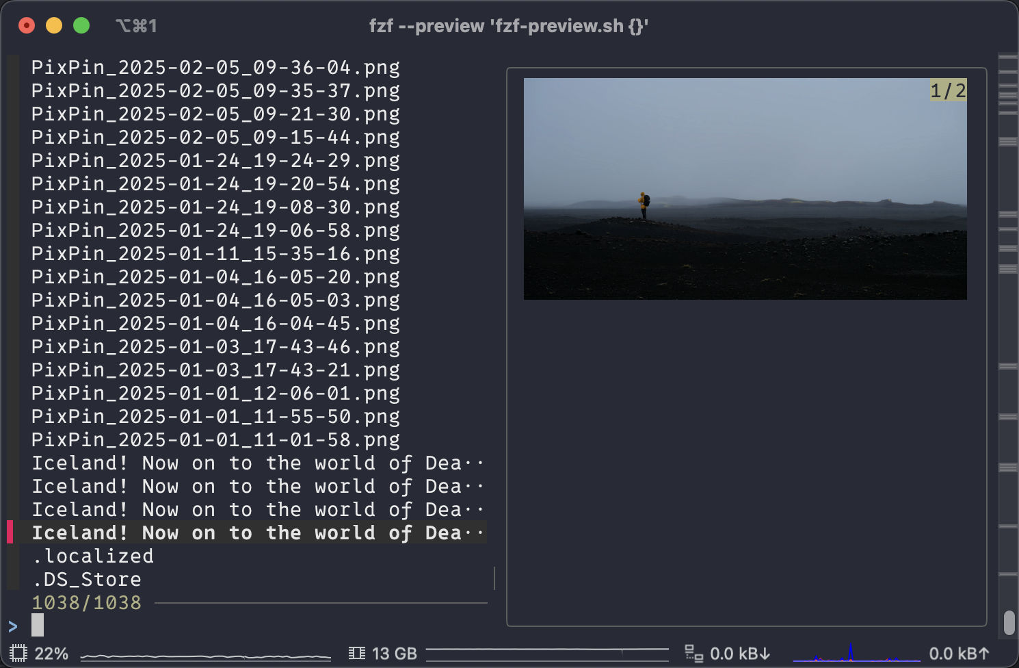Screen dimensions: 1019x668
Task: Click the memory icon beside 13 GB
Action: [x=356, y=653]
